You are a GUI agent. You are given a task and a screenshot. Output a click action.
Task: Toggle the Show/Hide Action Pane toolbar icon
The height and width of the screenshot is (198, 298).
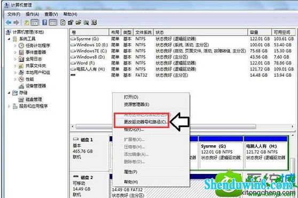53,22
